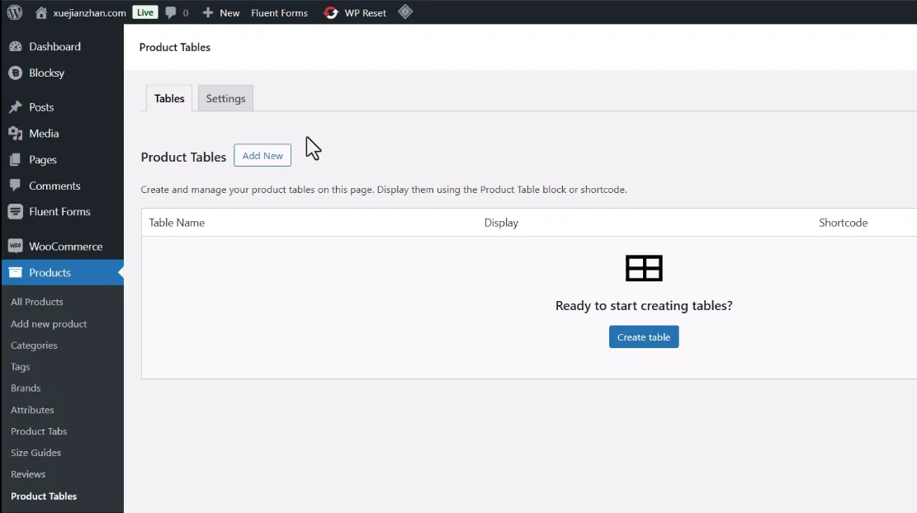Open Tags submenu

pyautogui.click(x=20, y=367)
